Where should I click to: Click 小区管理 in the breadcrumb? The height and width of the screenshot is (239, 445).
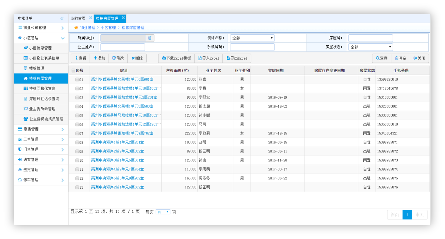tap(108, 28)
